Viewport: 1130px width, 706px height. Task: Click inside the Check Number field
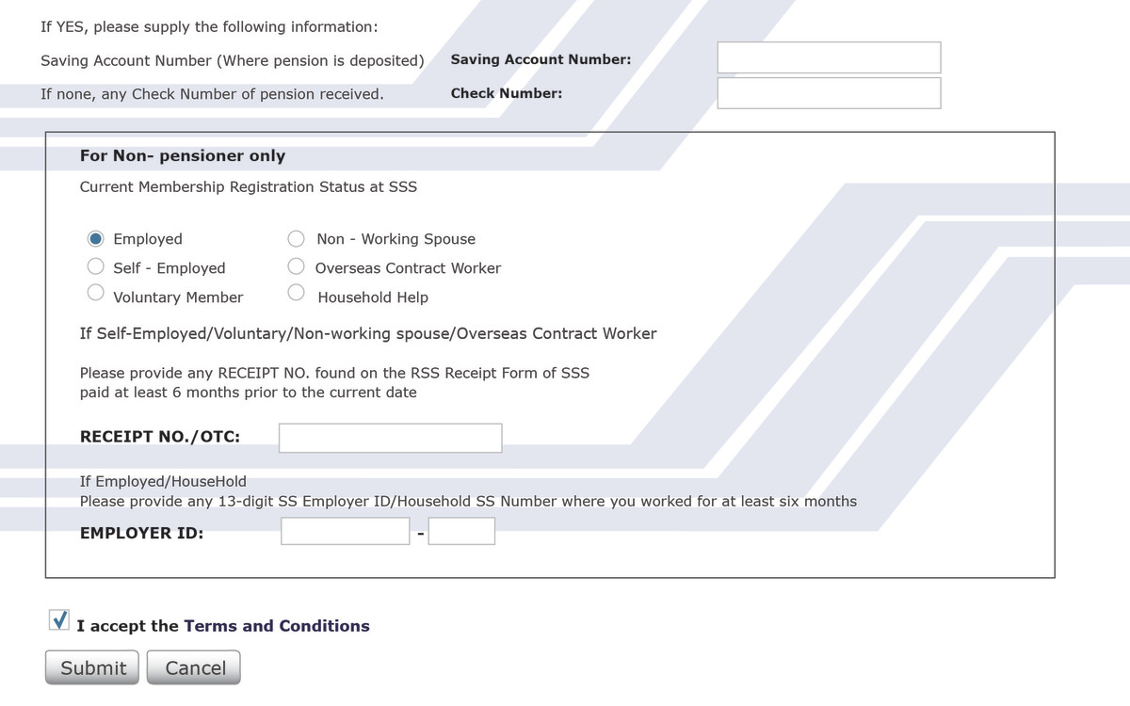[829, 92]
